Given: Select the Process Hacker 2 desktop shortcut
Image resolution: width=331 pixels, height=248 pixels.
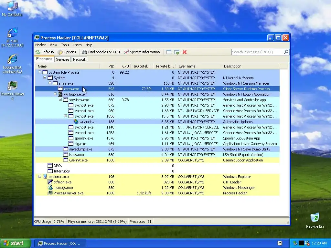Looking at the screenshot, I should (x=13, y=90).
